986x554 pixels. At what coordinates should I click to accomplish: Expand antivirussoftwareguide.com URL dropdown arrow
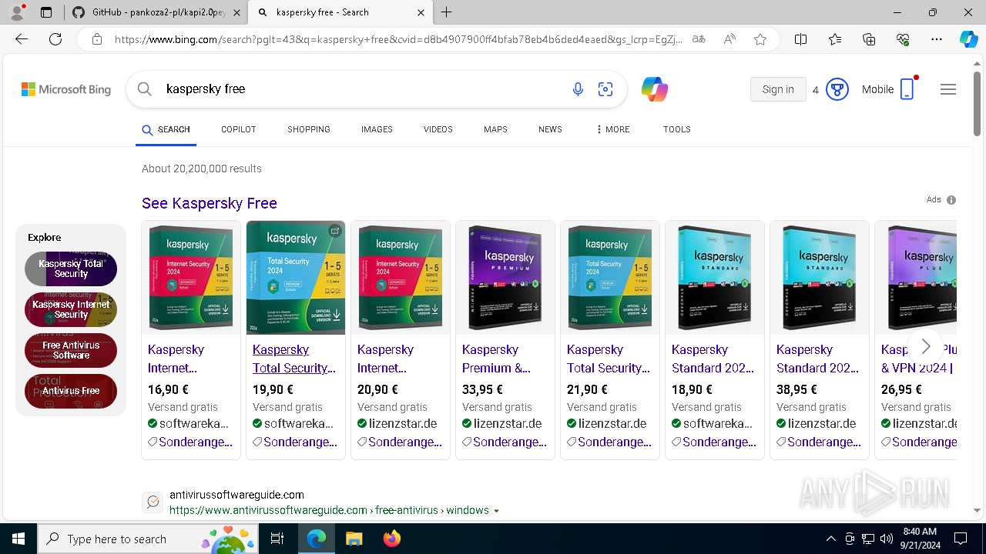pyautogui.click(x=496, y=511)
